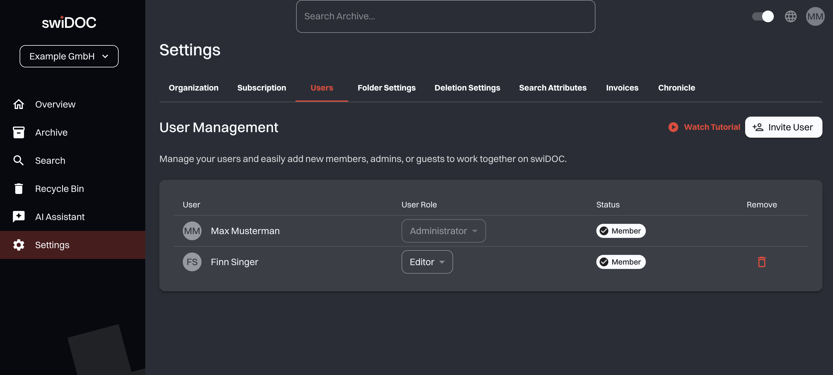The height and width of the screenshot is (375, 833).
Task: Click the Watch Tutorial link
Action: [704, 127]
